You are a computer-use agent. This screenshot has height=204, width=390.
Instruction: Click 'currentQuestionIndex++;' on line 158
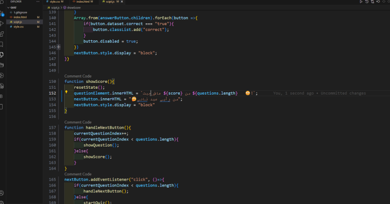pyautogui.click(x=101, y=133)
